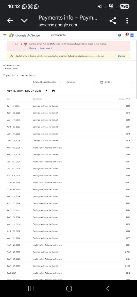The width and height of the screenshot is (137, 297).
Task: Open the browser three-dot menu
Action: (127, 21)
